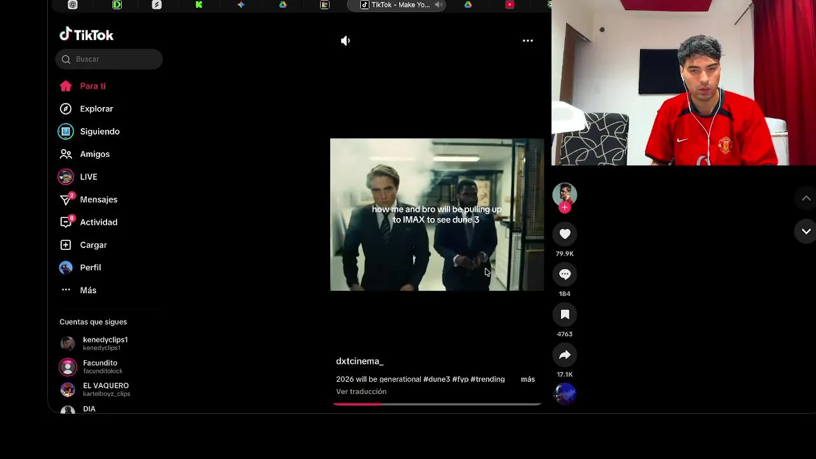Switch to the Gemini sparkle tab
816x459 pixels.
tap(241, 4)
